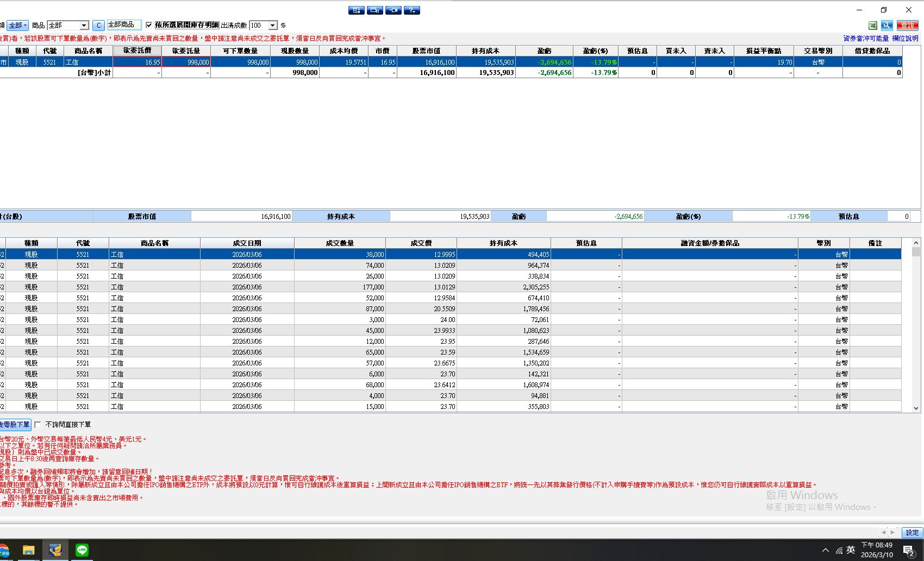Open the 出清成數 percentage dropdown
Image resolution: width=924 pixels, height=561 pixels.
[x=273, y=26]
